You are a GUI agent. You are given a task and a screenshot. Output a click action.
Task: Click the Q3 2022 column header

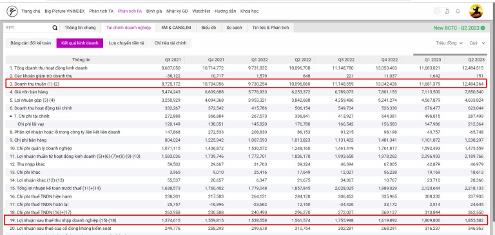[x=346, y=60]
